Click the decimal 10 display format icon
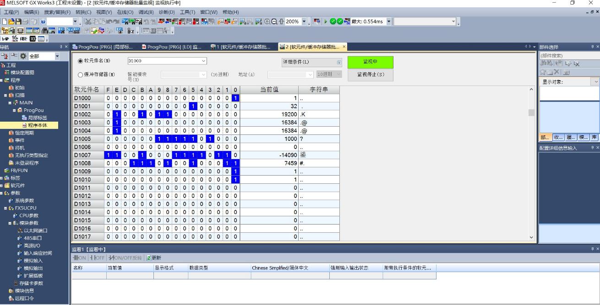Screen dimensions: 600x305 click(x=33, y=39)
